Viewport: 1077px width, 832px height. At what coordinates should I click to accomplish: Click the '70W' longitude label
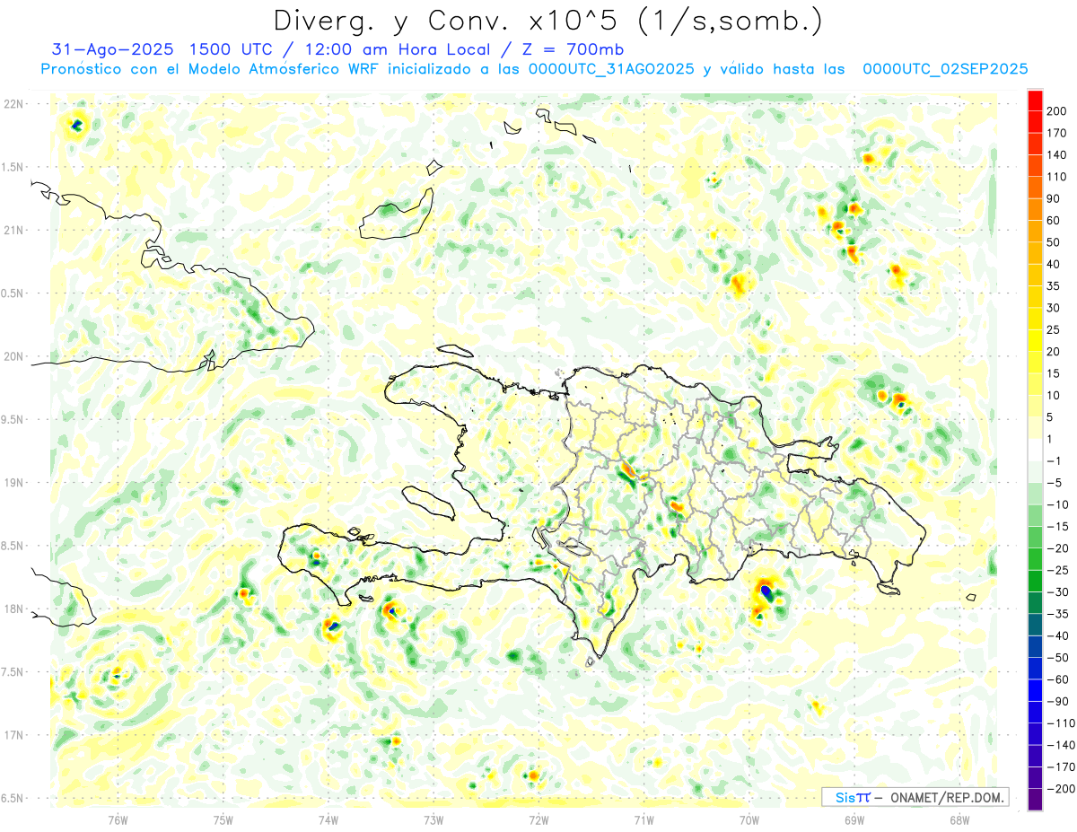point(749,819)
